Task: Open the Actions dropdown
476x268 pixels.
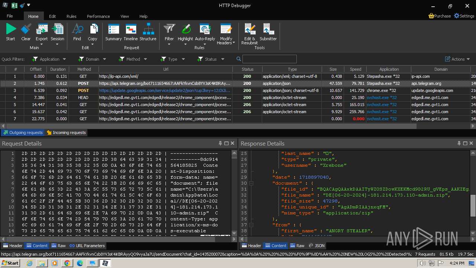Action: tap(458, 59)
